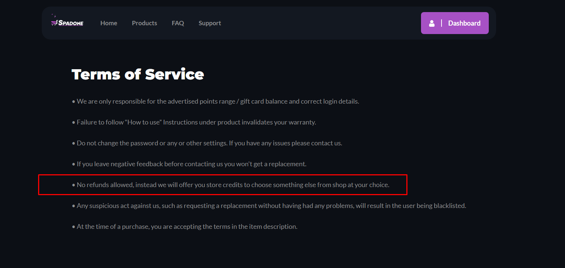The width and height of the screenshot is (565, 268).
Task: Open the FAQ section
Action: (178, 23)
